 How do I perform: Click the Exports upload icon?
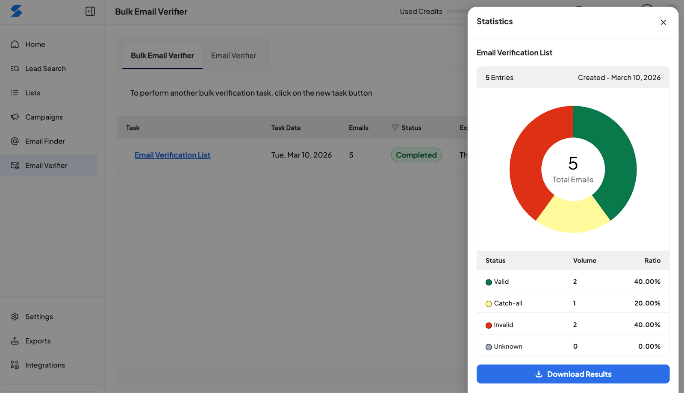tap(15, 341)
